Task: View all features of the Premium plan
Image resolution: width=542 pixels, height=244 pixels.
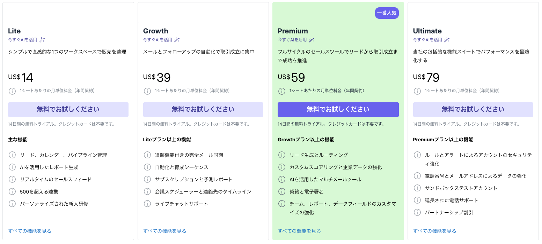Action: 299,230
